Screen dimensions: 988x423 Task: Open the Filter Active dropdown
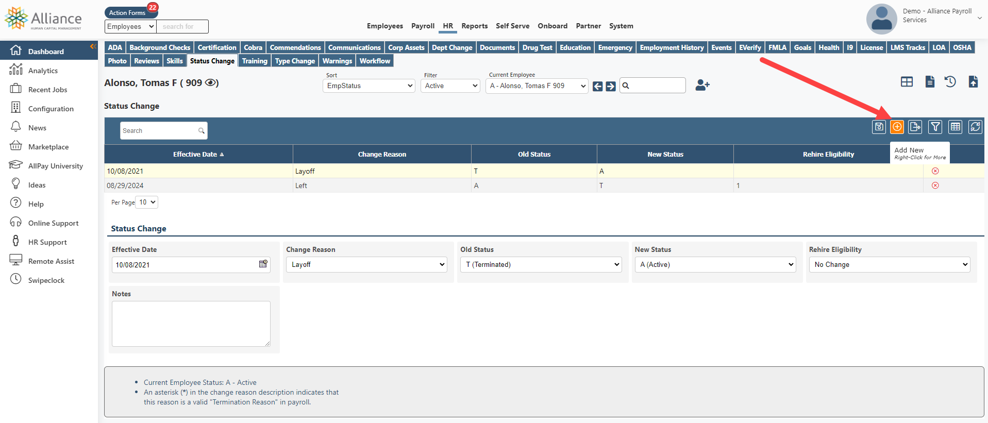[x=450, y=86]
